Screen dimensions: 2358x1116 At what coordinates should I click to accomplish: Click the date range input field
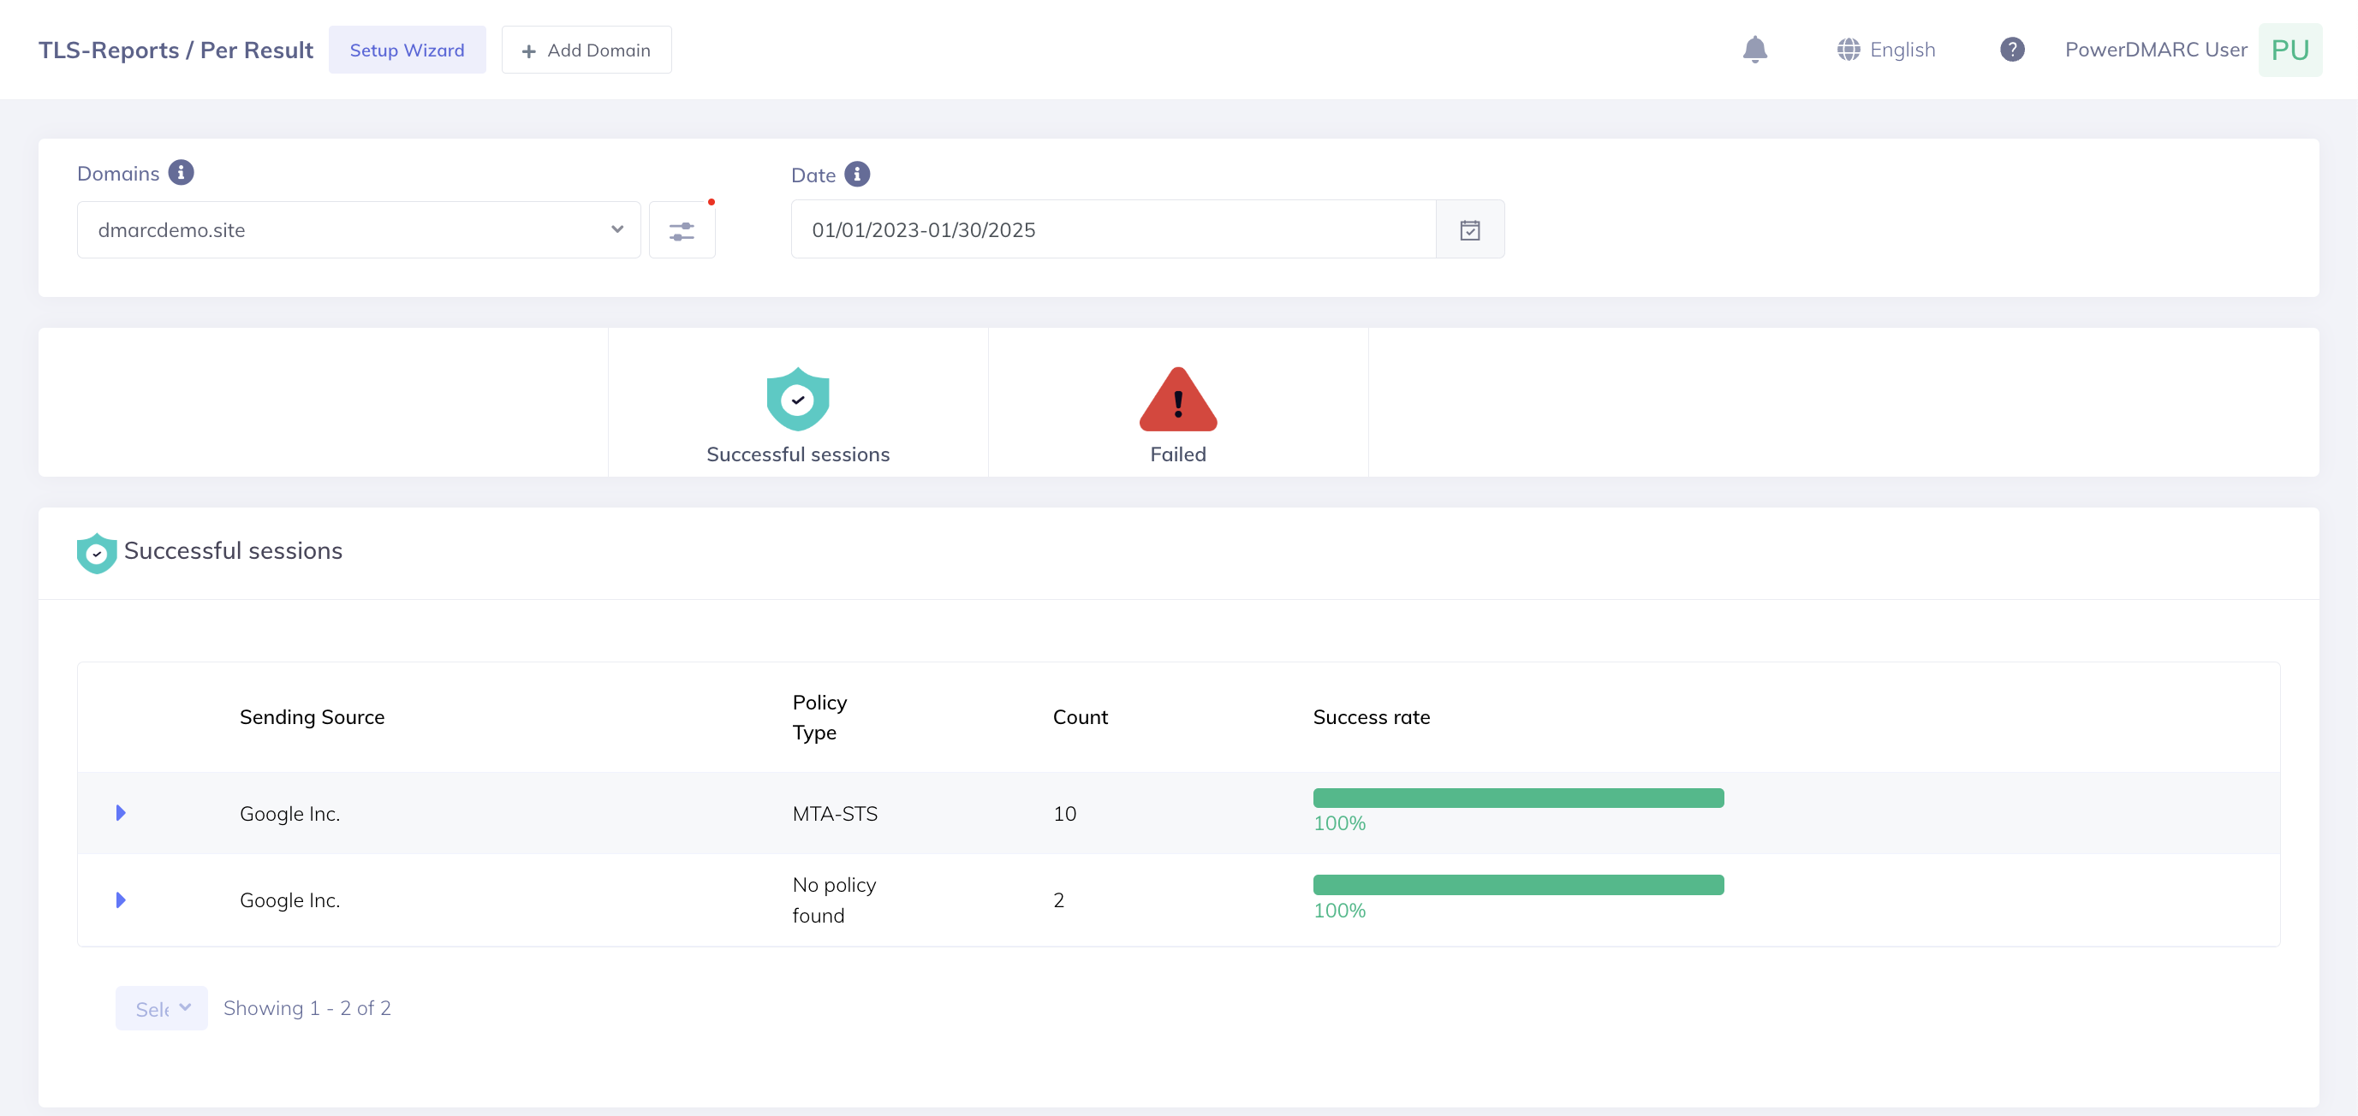pos(1112,230)
